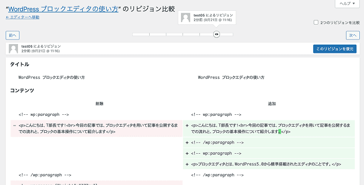
Task: Click the 削除 column header
Action: point(99,104)
